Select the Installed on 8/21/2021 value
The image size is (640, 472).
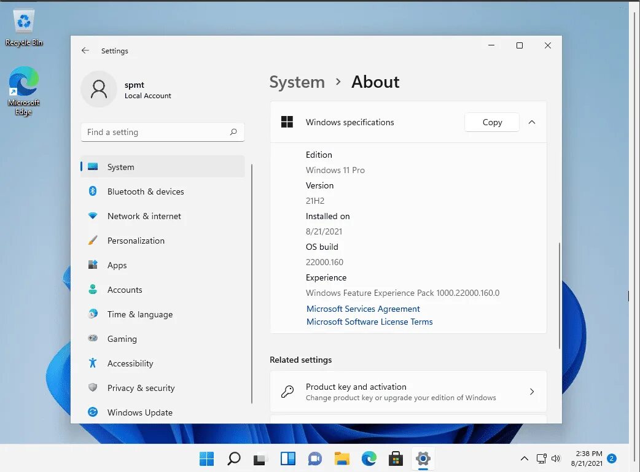(x=324, y=231)
